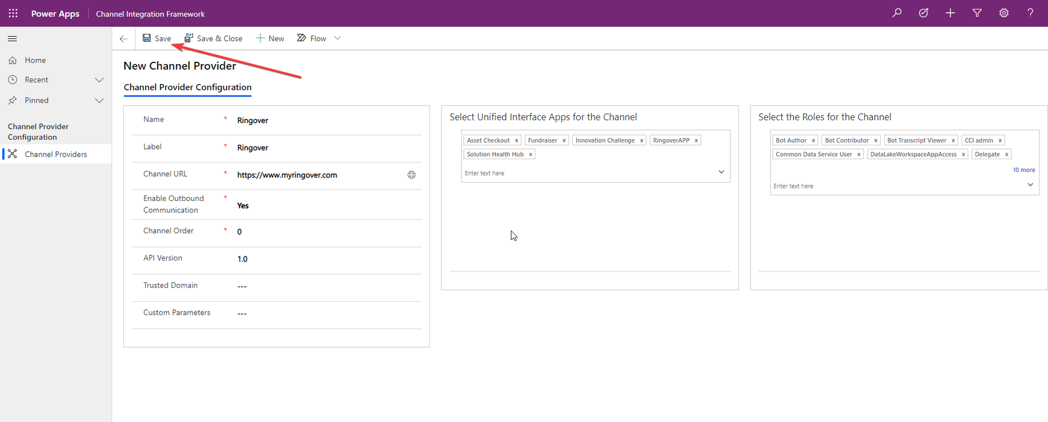Remove the Delegate role tag

click(x=1007, y=155)
